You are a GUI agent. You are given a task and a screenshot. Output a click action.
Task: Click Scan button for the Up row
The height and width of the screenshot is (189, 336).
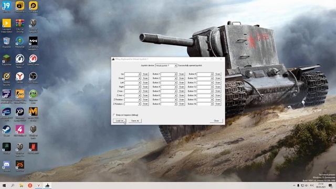[145, 74]
